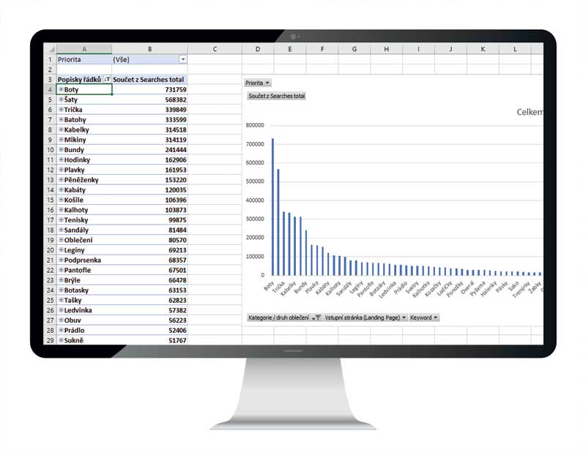Image resolution: width=586 pixels, height=455 pixels.
Task: Click the Celkem chart title
Action: pos(530,112)
